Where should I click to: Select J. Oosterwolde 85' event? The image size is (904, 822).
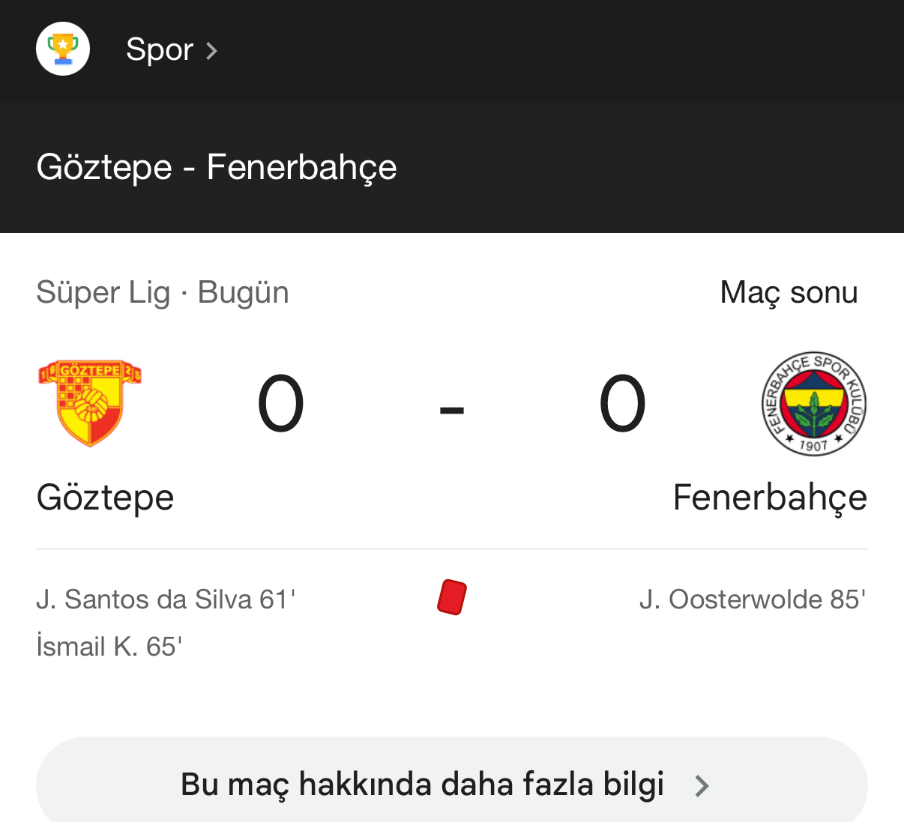point(753,599)
